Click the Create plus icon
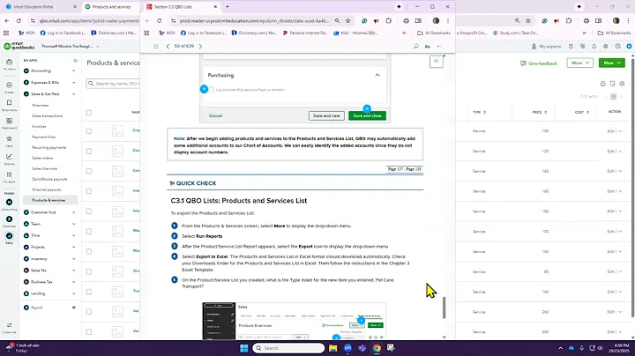The image size is (635, 356). (9, 85)
